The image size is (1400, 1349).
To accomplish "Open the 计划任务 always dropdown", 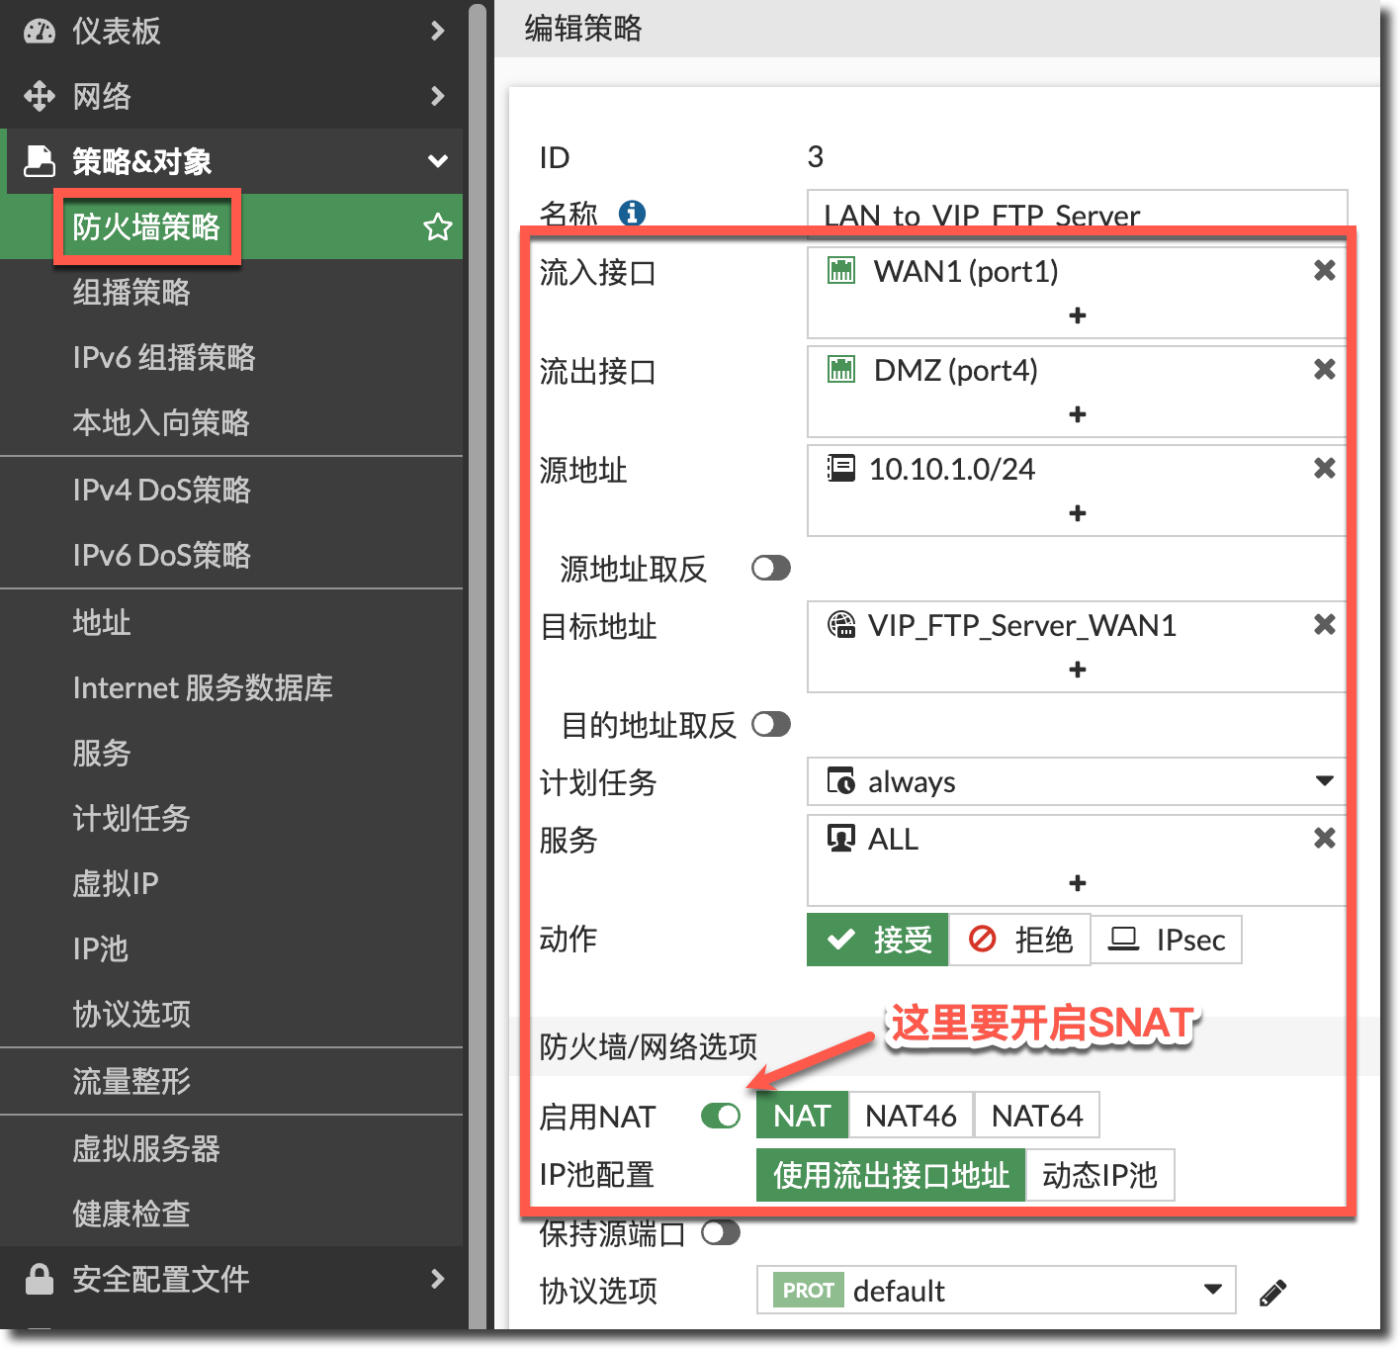I will pyautogui.click(x=1076, y=782).
